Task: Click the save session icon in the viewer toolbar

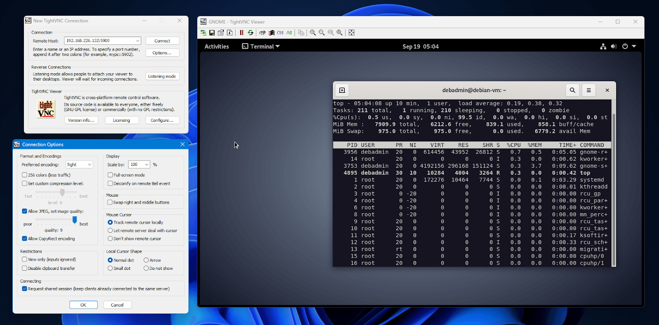Action: tap(212, 33)
